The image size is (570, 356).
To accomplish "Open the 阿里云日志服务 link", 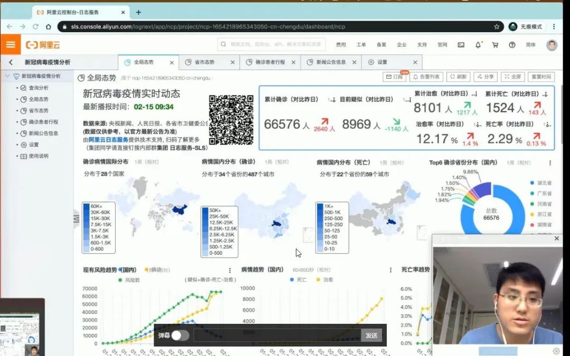I will pyautogui.click(x=108, y=139).
